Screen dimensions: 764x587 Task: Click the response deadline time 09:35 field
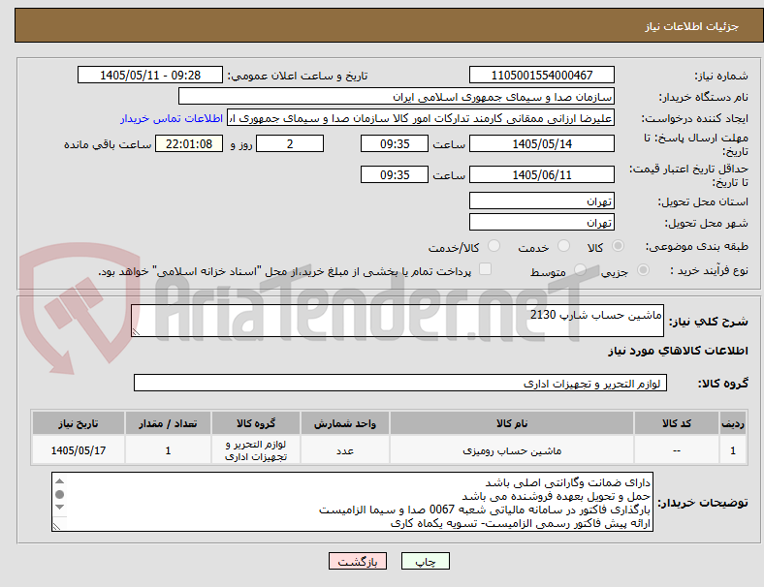(x=395, y=144)
